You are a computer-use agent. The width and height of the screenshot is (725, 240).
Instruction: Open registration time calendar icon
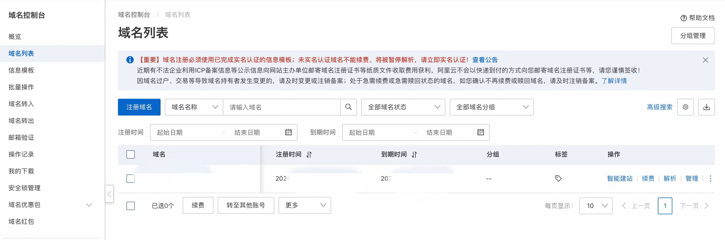click(x=289, y=132)
